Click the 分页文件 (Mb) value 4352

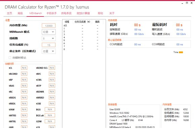click(185, 109)
